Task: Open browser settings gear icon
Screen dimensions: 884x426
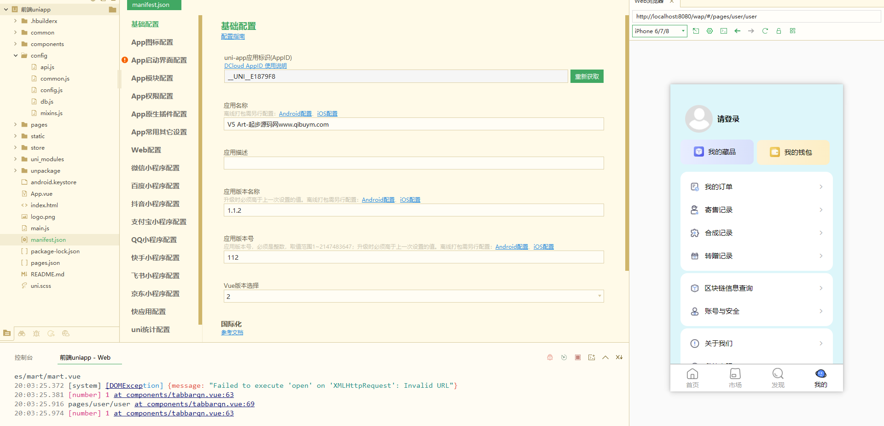Action: pyautogui.click(x=710, y=31)
